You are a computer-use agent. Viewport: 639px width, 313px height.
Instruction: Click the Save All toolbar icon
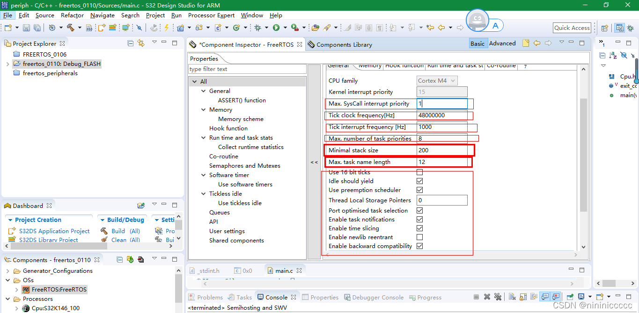point(37,28)
